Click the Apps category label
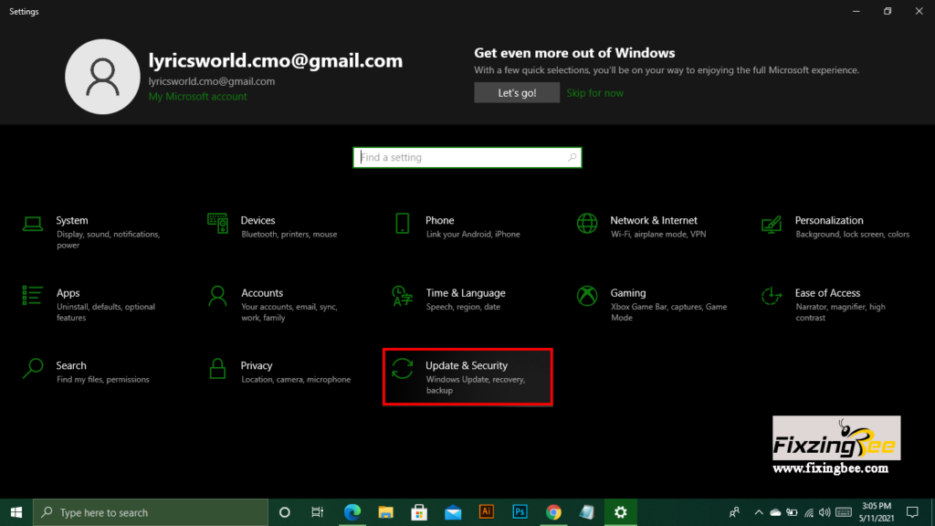Viewport: 935px width, 526px height. point(68,293)
